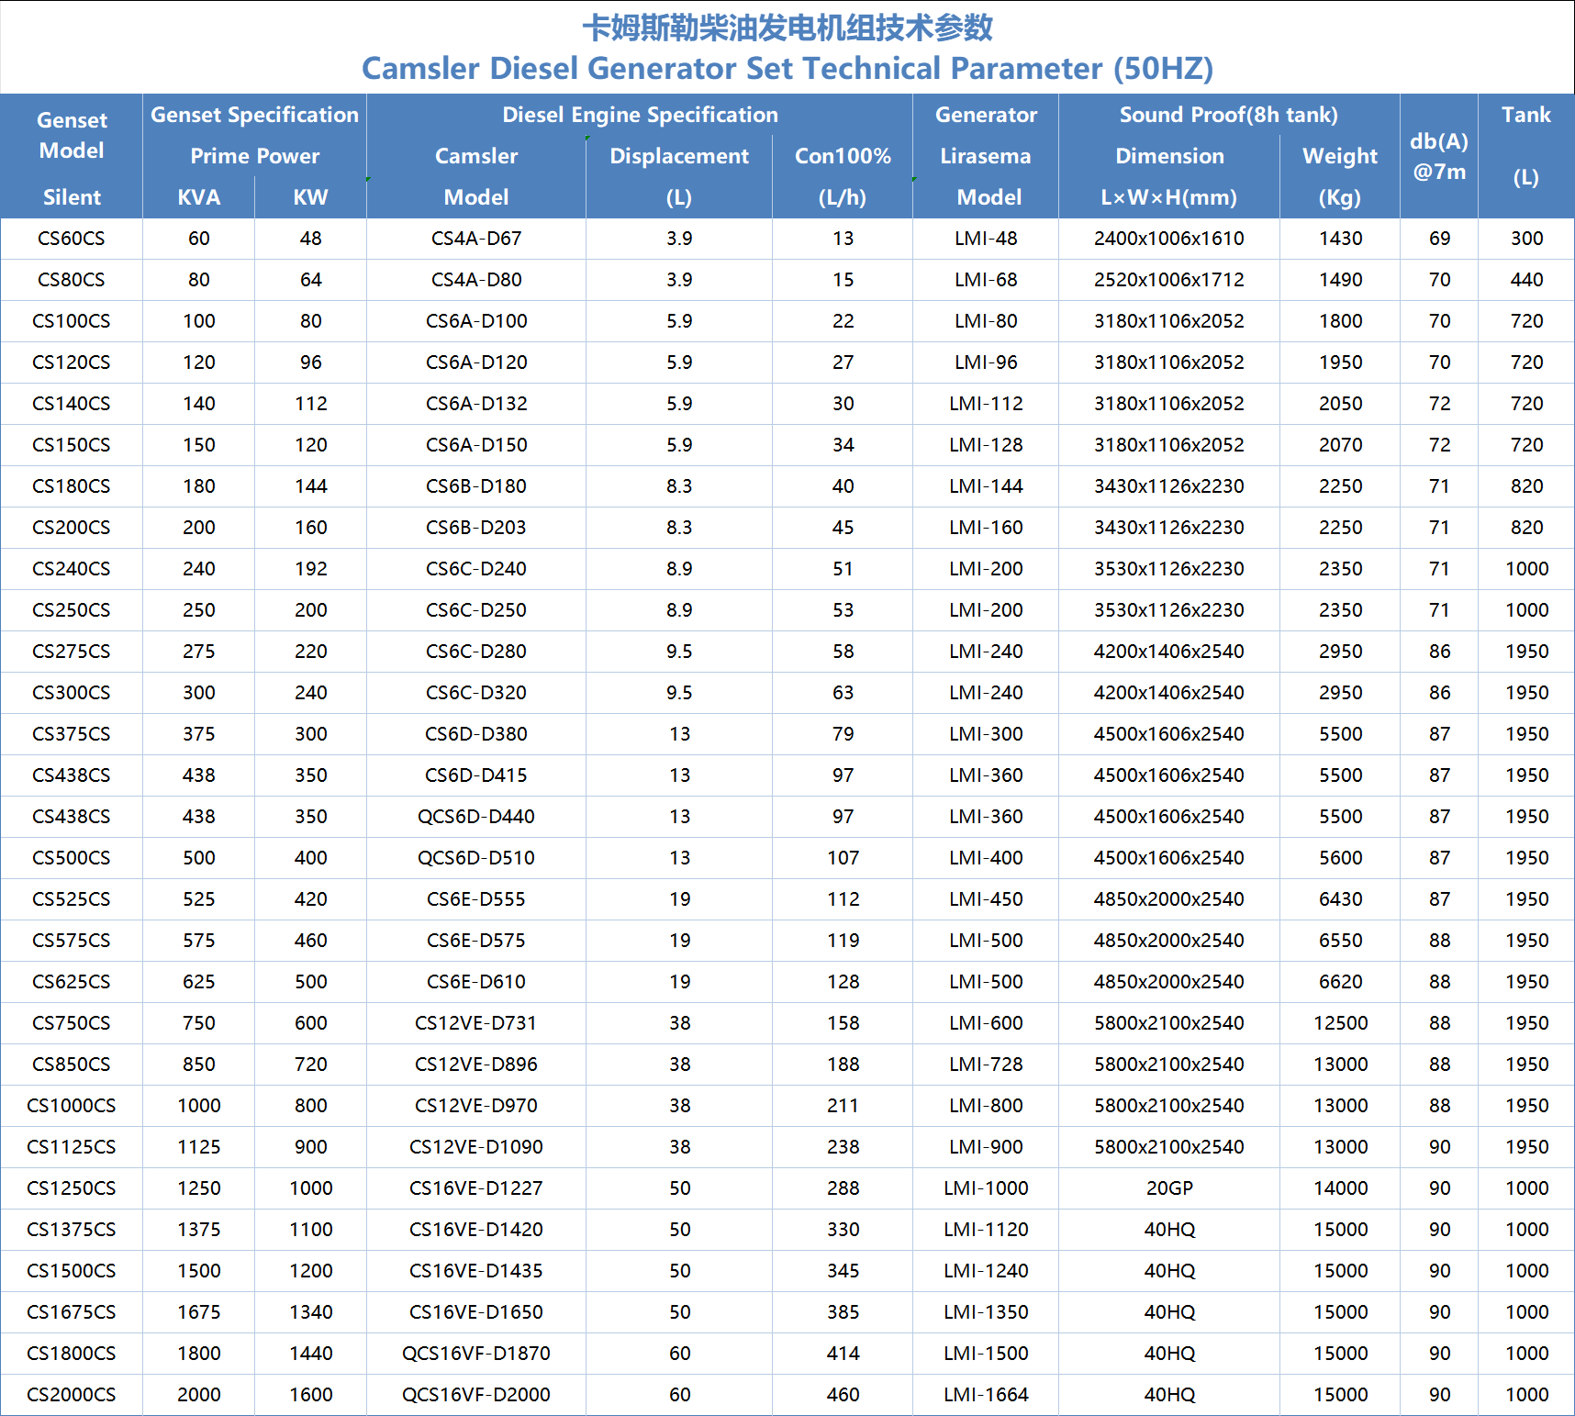1575x1416 pixels.
Task: Click the "KW" column header
Action: tap(311, 197)
